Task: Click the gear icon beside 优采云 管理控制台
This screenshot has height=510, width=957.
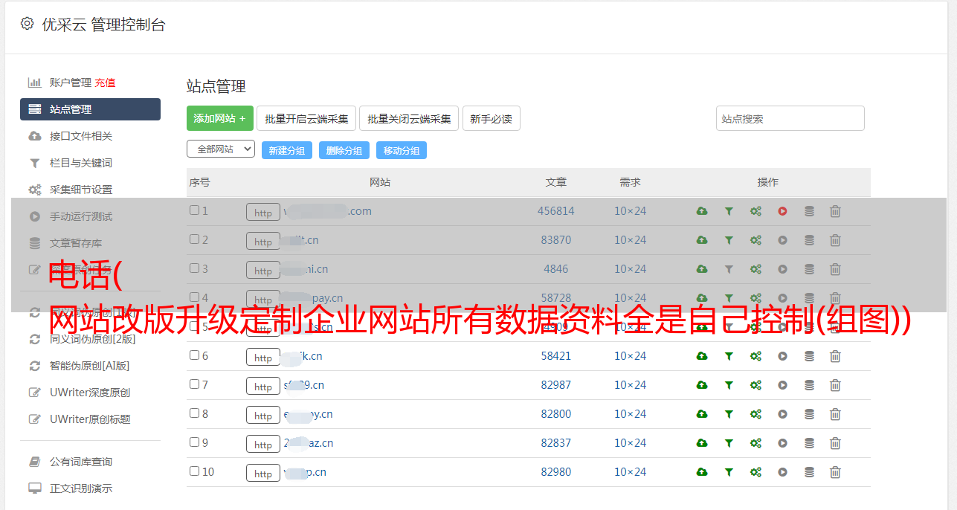Action: point(28,24)
